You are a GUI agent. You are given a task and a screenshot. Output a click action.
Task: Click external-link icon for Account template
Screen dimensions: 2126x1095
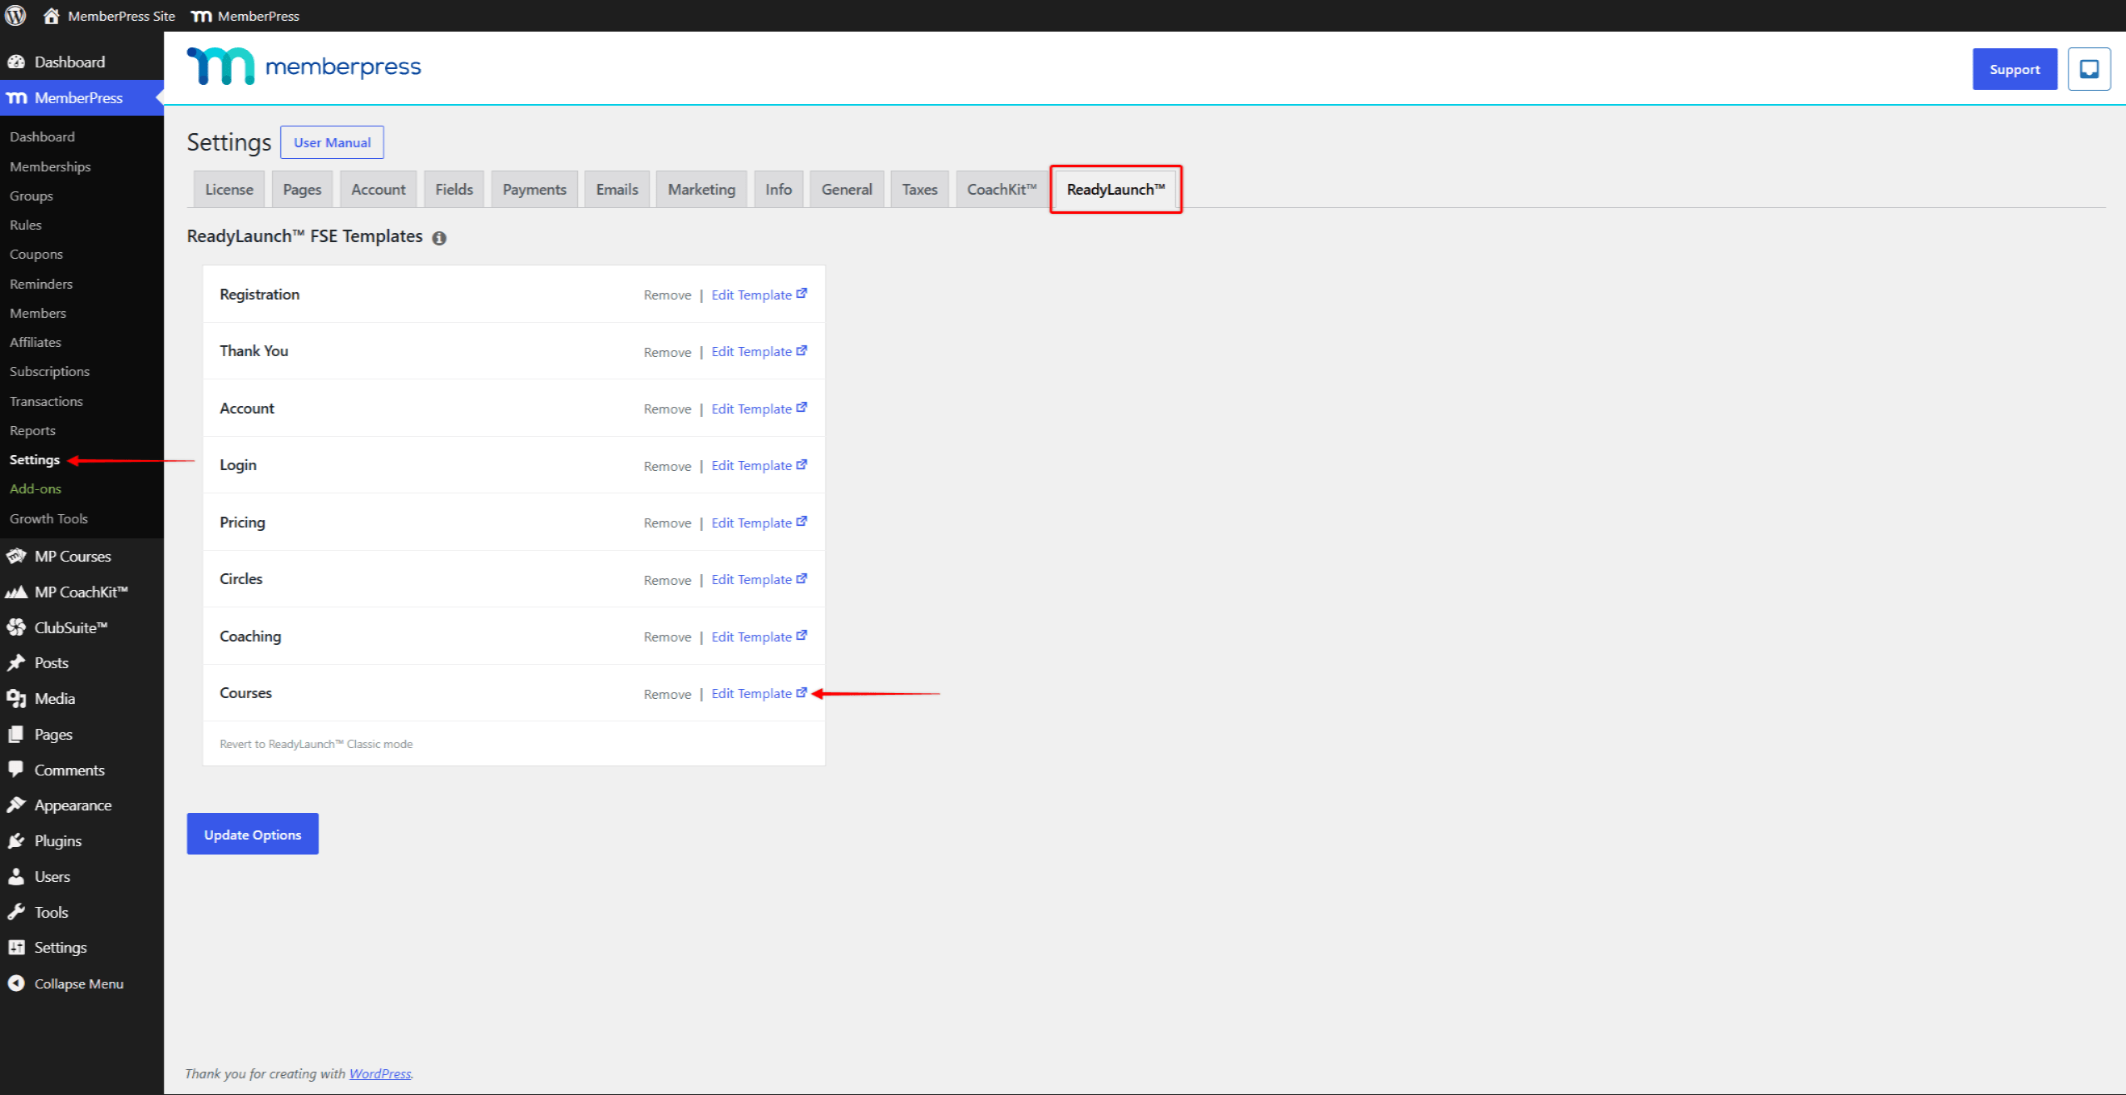click(802, 408)
